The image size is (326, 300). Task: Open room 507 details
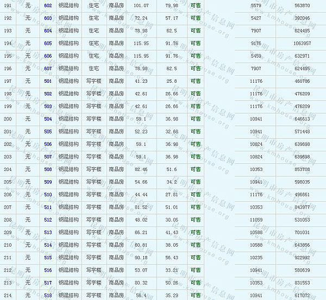[x=48, y=157]
